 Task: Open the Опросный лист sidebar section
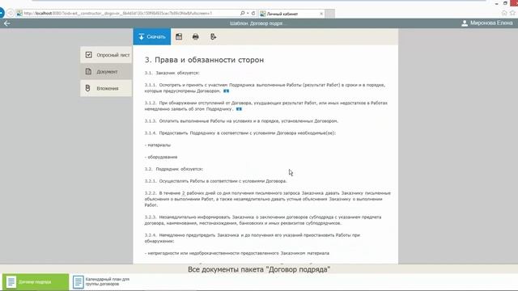tap(106, 55)
